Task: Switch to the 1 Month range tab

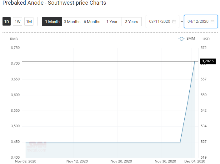Action: coord(52,22)
